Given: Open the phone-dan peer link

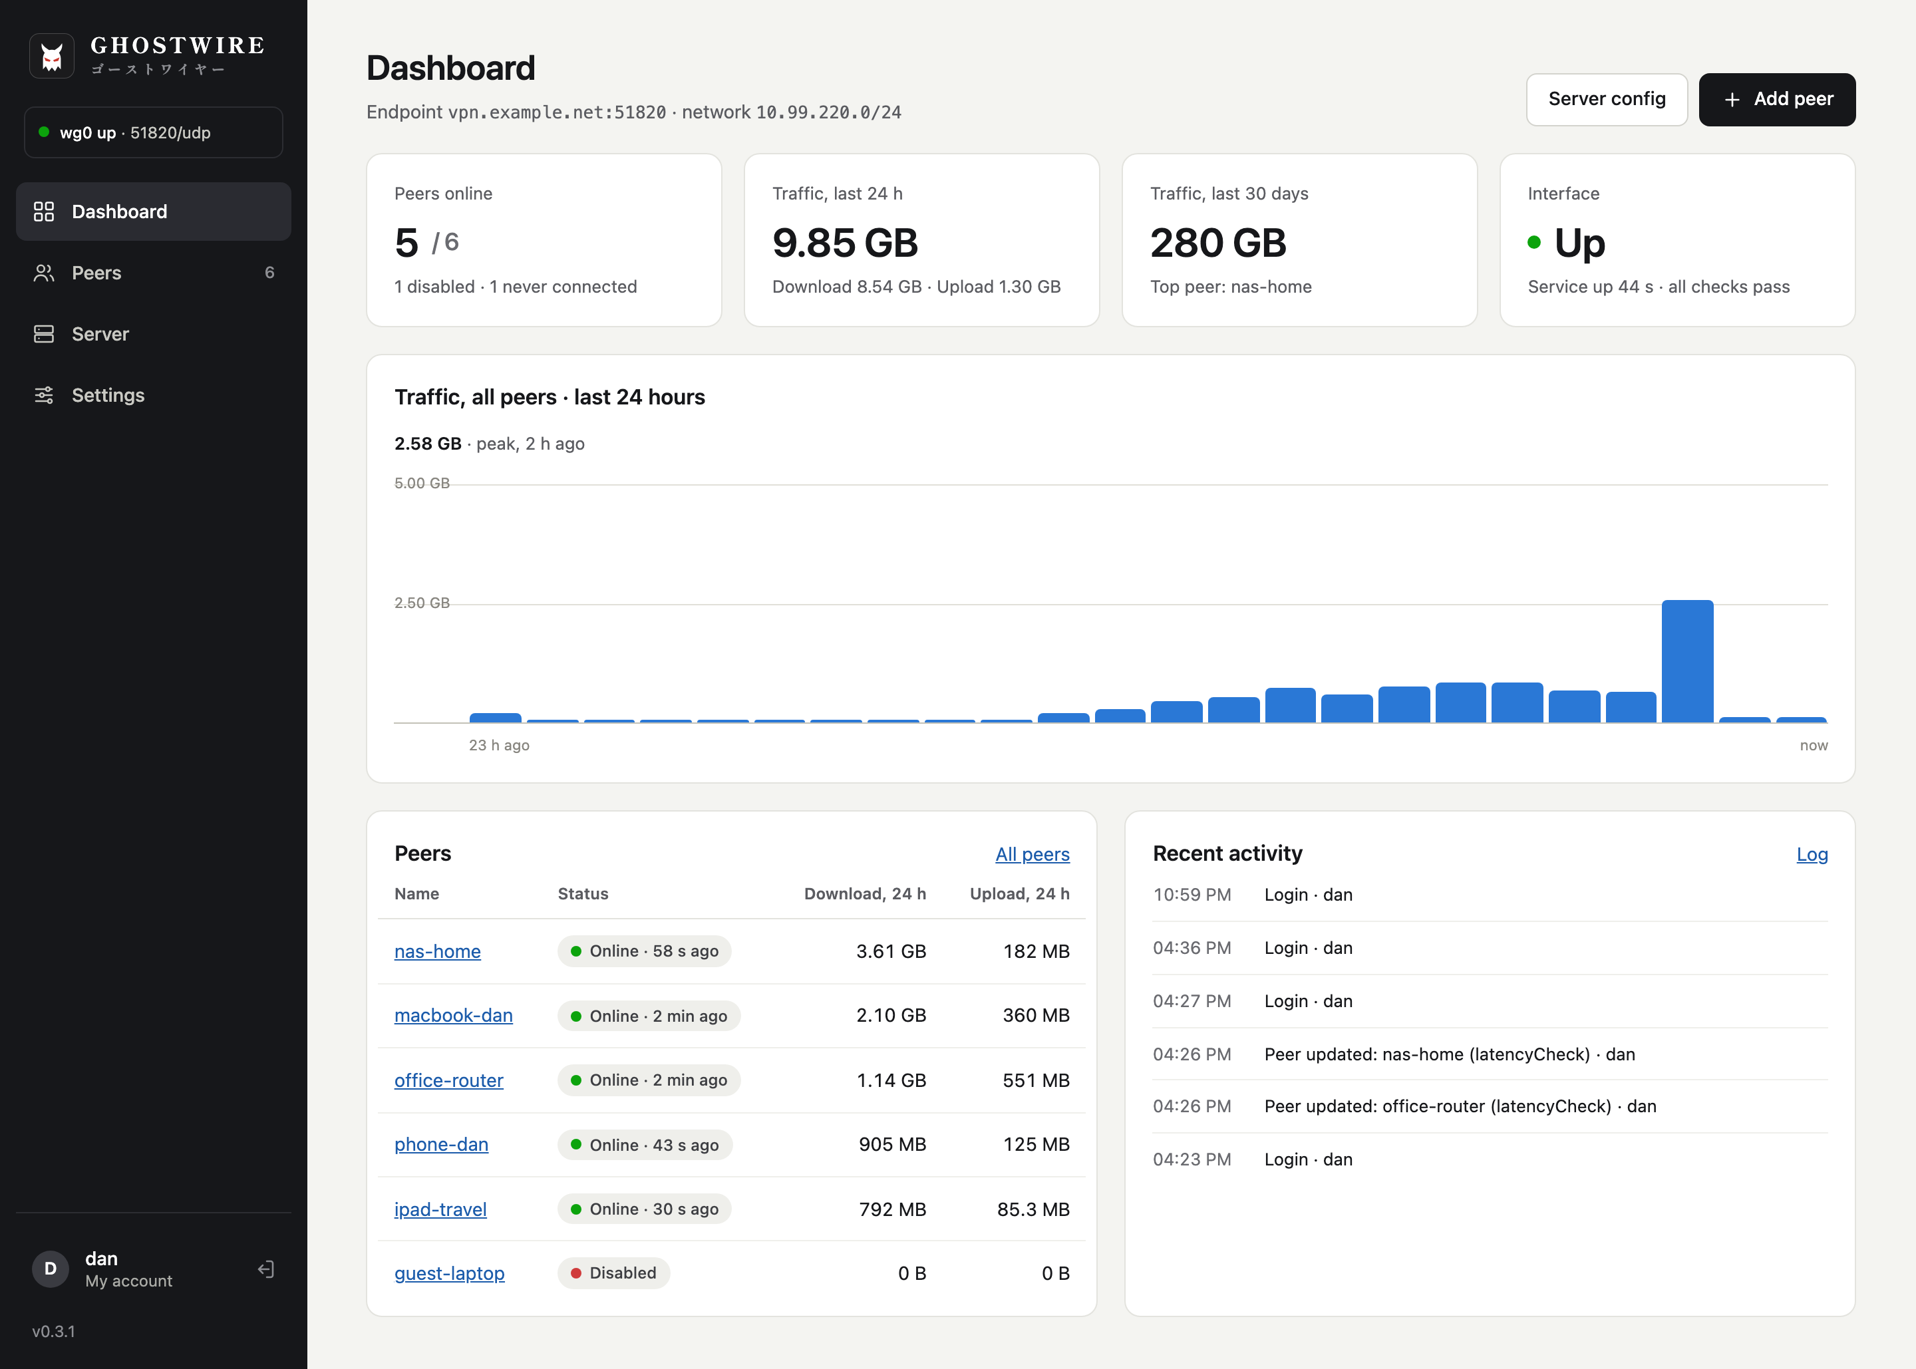Looking at the screenshot, I should 442,1144.
